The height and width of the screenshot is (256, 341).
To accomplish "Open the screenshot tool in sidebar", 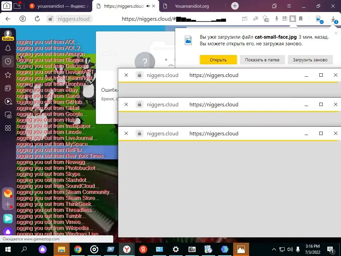I will pos(8,115).
